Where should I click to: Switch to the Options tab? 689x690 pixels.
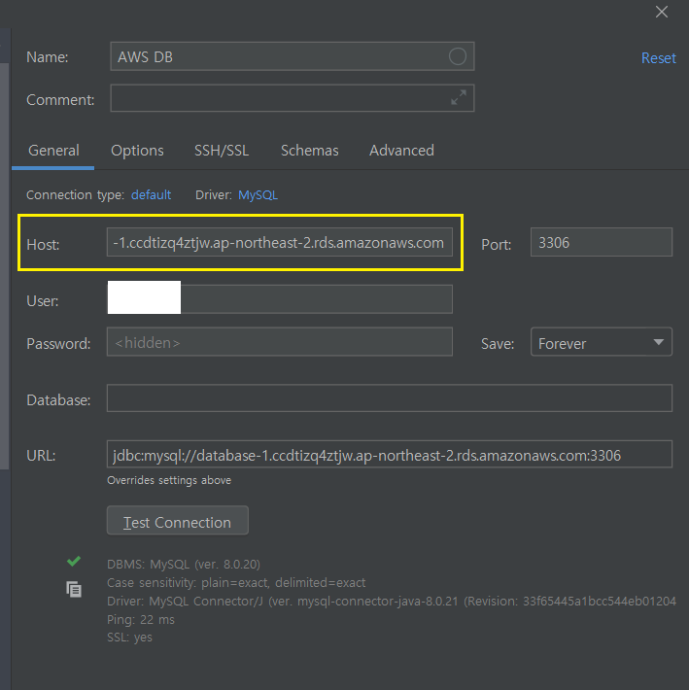coord(137,151)
